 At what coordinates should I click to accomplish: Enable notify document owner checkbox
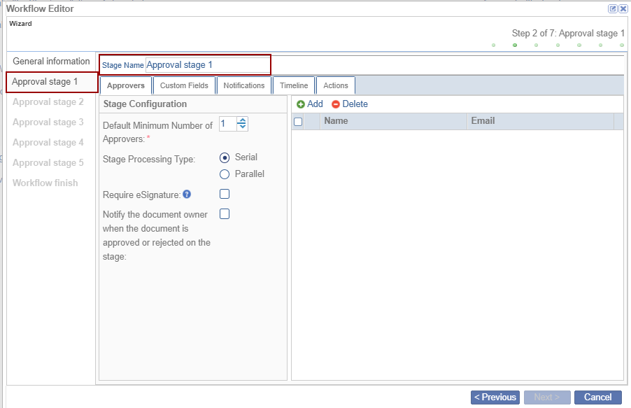click(225, 214)
